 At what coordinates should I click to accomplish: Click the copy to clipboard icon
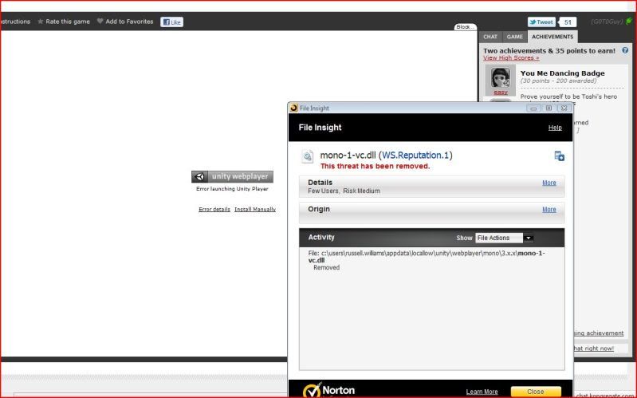(560, 156)
